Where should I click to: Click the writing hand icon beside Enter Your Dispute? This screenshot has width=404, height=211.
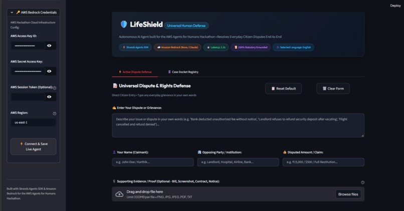click(114, 107)
